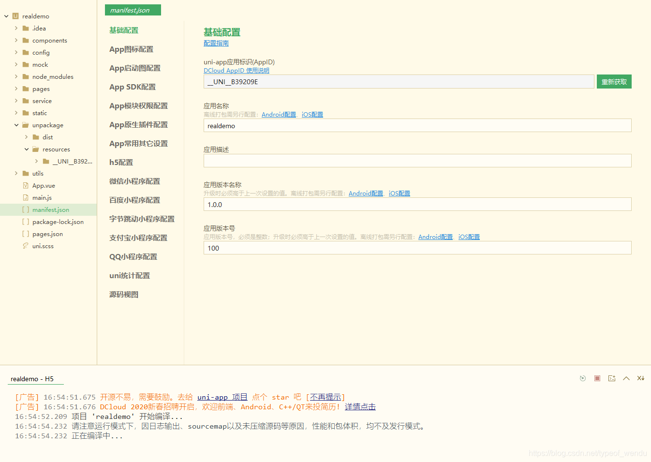
Task: Focus the 应用版本名称 input showing 1.0.0
Action: coord(417,204)
